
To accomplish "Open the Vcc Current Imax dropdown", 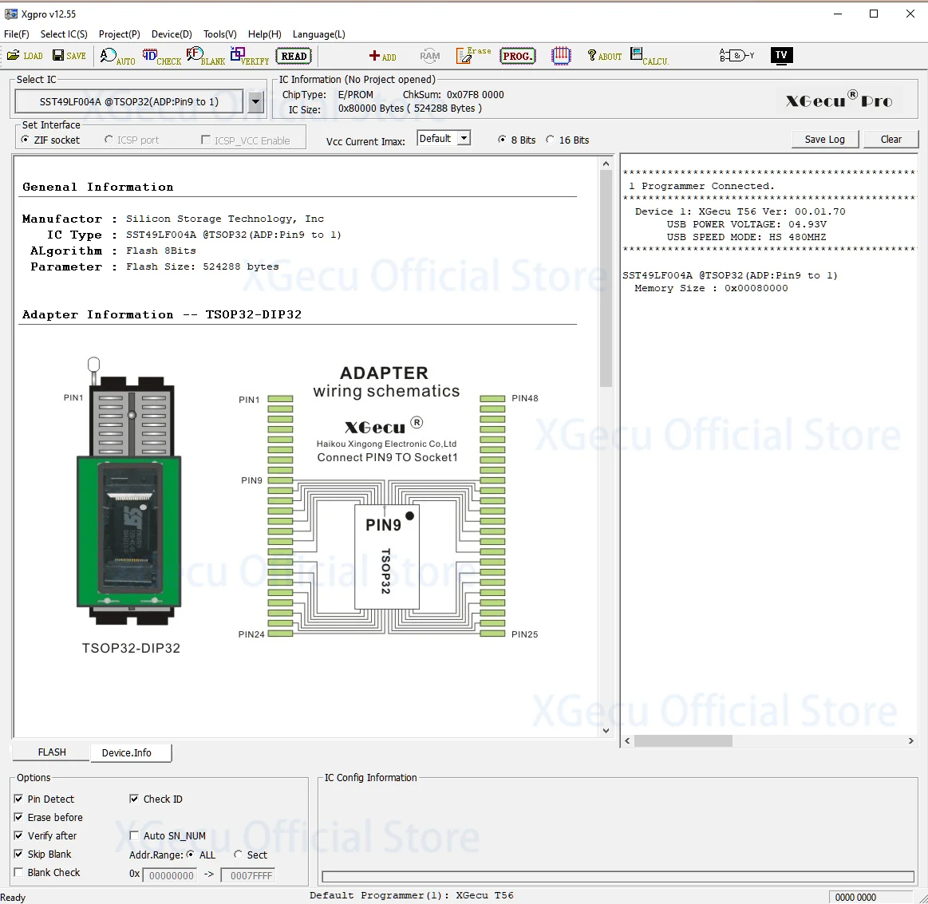I will (463, 139).
